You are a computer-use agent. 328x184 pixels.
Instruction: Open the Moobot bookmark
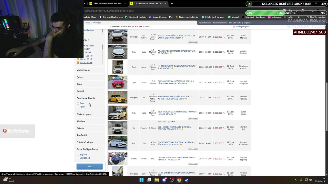[x=233, y=17]
